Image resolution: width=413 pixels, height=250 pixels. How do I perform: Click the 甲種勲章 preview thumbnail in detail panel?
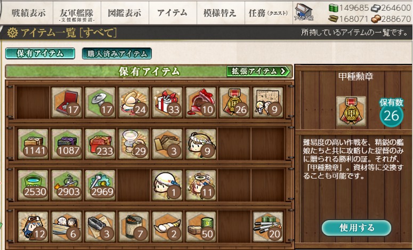click(351, 111)
